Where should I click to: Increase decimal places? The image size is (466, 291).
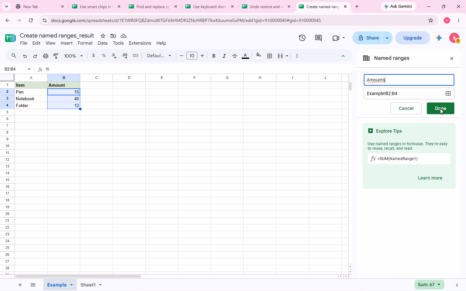[x=125, y=56]
